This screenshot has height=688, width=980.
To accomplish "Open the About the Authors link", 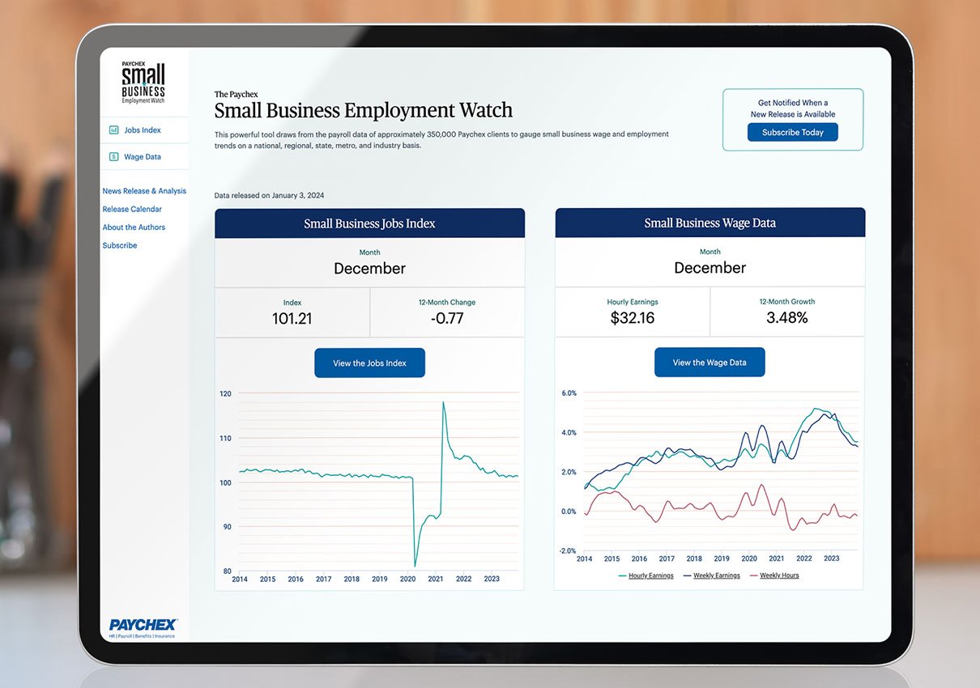I will pos(134,227).
